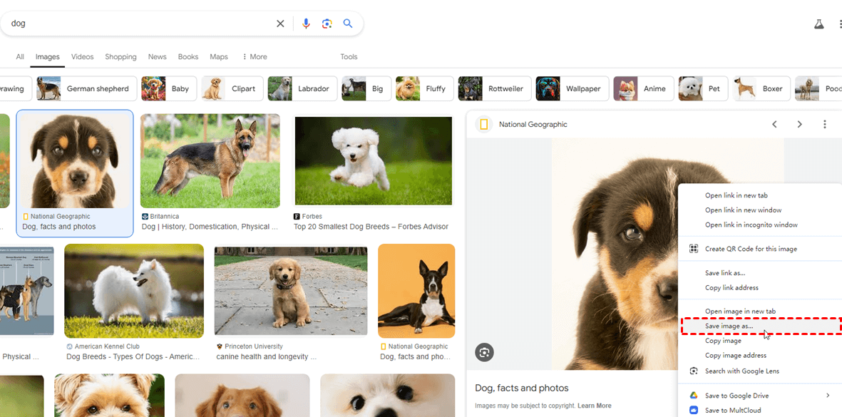This screenshot has width=842, height=417.
Task: Filter by Baby chip
Action: click(169, 88)
